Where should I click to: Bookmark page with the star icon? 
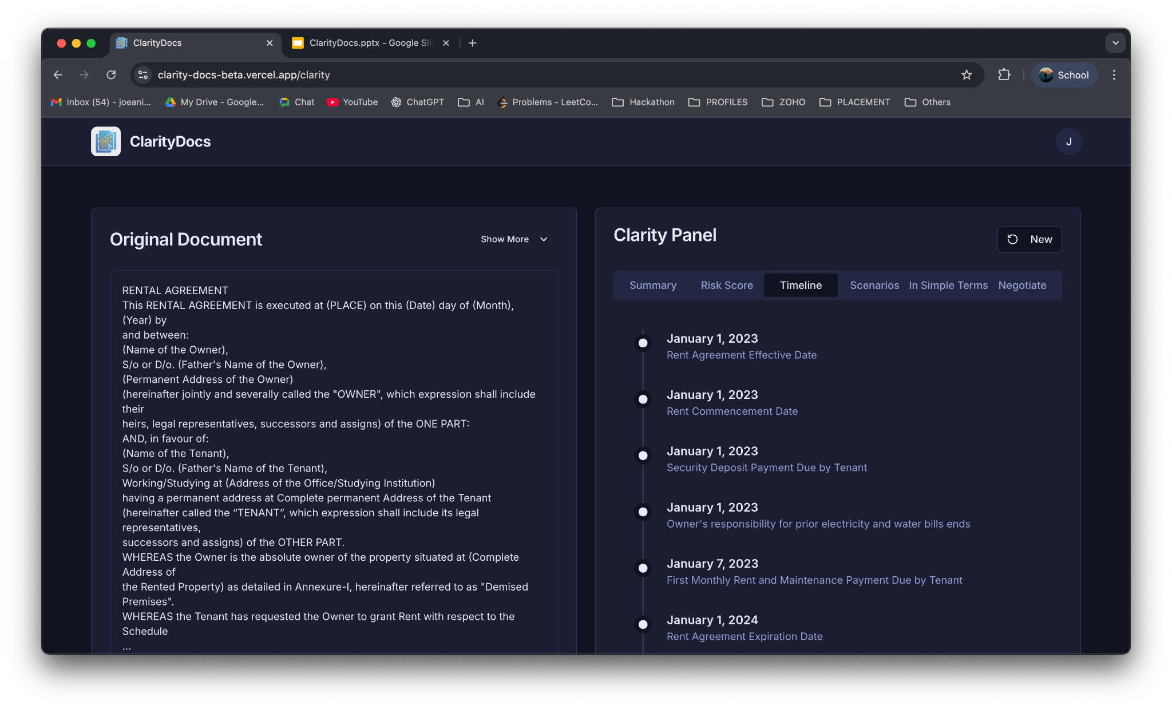(967, 75)
